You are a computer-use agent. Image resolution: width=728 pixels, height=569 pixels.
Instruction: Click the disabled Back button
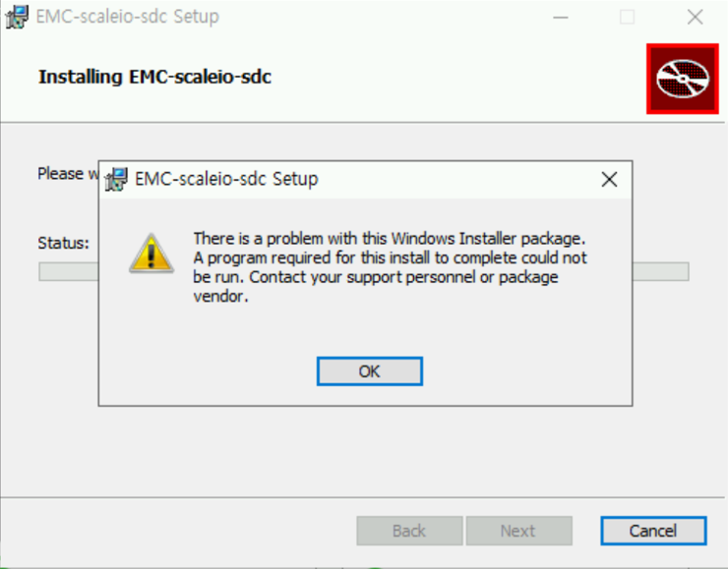409,531
